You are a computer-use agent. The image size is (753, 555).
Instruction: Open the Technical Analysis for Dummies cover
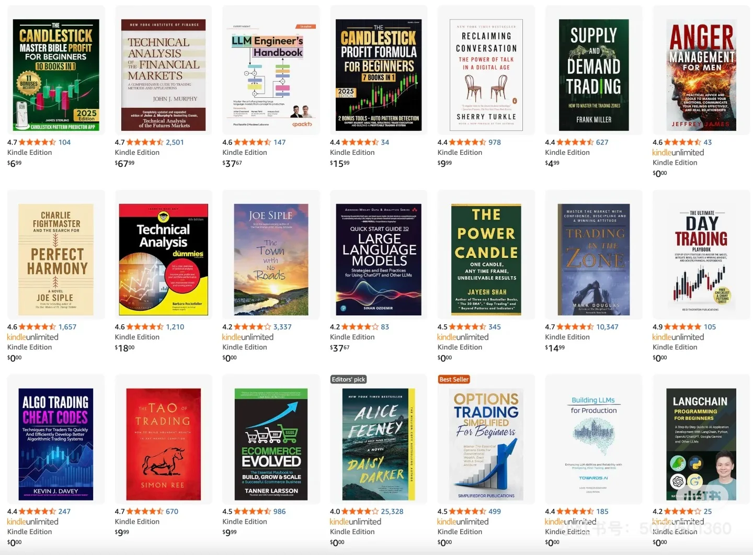163,259
